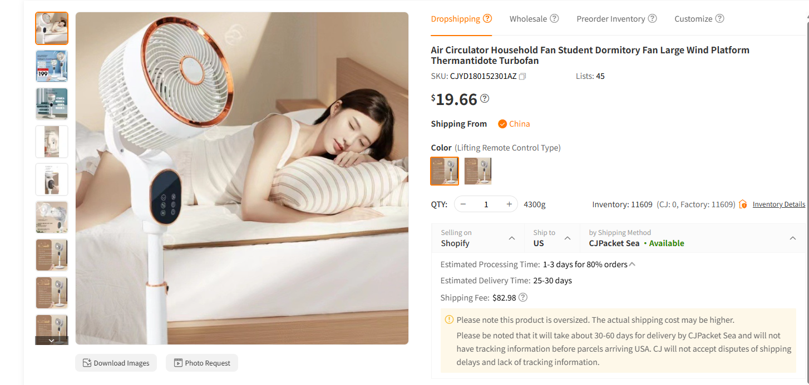Click the help icon next to Dropshipping
The image size is (809, 385).
488,18
